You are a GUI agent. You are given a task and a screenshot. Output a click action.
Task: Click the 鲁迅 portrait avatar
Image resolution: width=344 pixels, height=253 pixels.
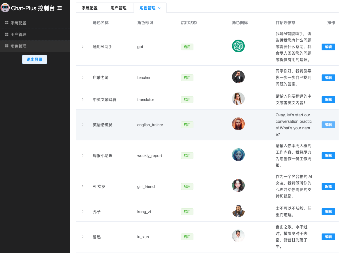pos(238,236)
